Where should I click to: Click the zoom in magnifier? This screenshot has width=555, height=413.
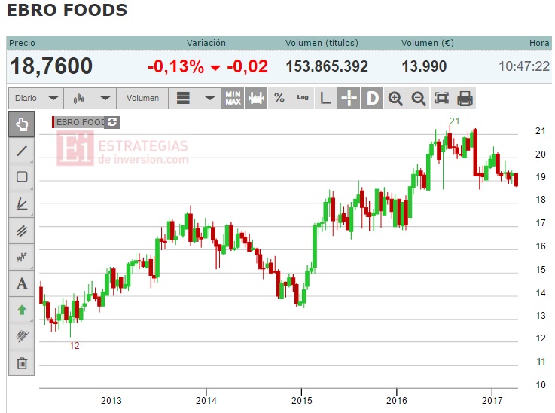(395, 98)
